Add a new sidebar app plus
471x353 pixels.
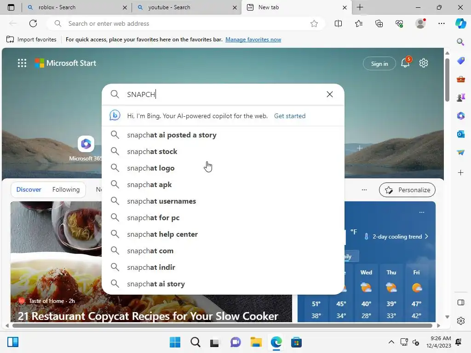460,173
